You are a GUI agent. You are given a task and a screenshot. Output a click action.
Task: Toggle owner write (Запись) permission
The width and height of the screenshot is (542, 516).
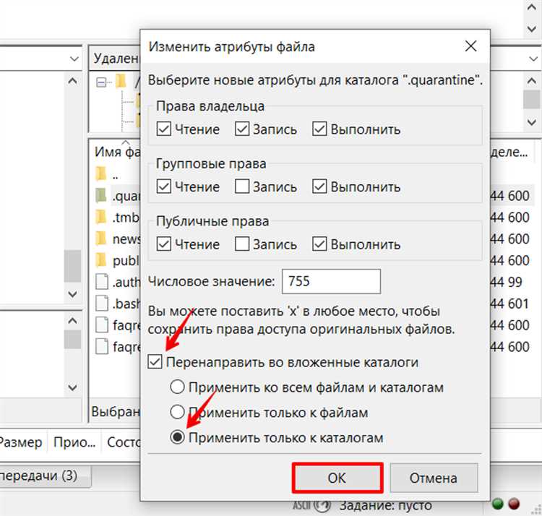241,129
